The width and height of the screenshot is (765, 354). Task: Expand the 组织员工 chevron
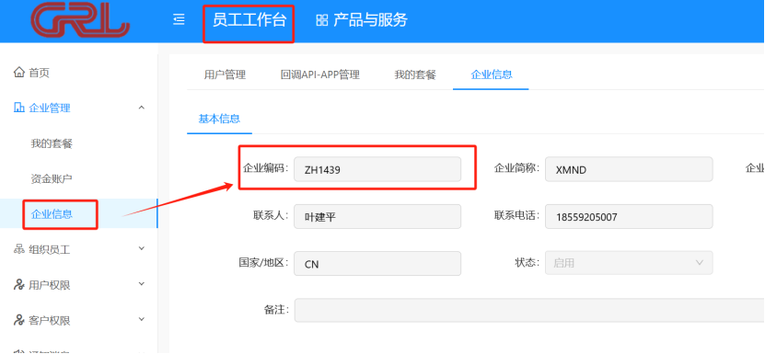[142, 248]
